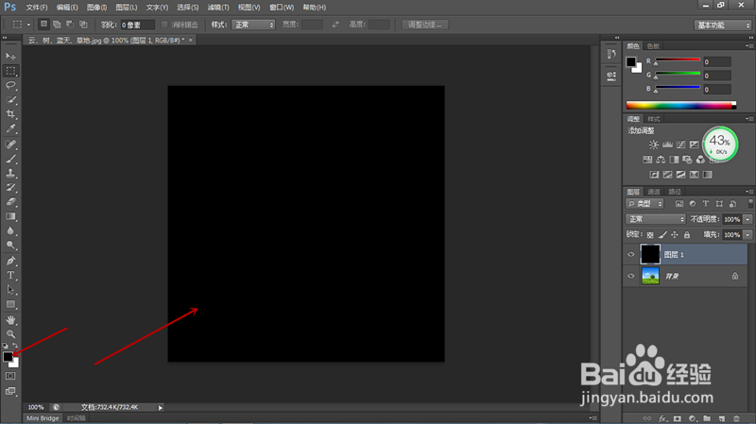Toggle lock transparent pixels
The width and height of the screenshot is (756, 424).
(650, 234)
